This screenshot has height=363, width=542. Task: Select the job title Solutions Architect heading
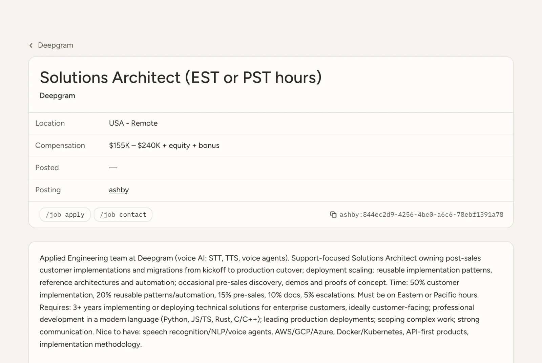(x=181, y=77)
